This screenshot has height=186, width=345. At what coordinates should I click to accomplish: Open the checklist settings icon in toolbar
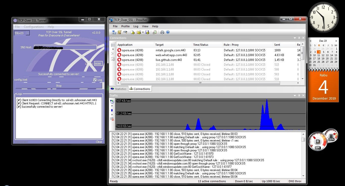tap(154, 32)
